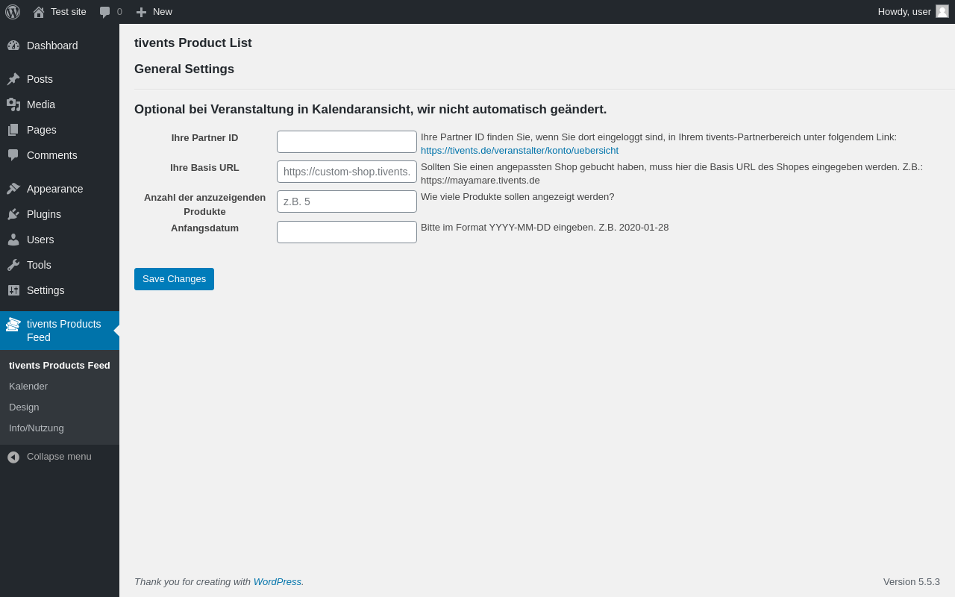This screenshot has height=597, width=955.
Task: Click the Dashboard gauge icon
Action: pos(13,46)
